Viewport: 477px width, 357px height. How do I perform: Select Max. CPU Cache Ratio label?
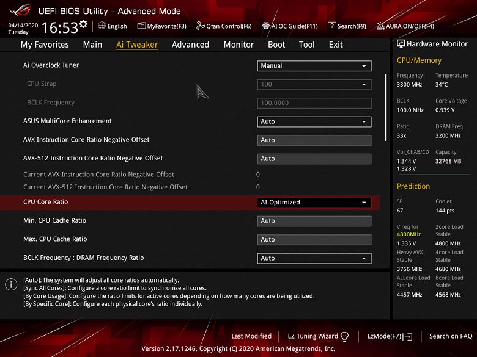pyautogui.click(x=55, y=239)
